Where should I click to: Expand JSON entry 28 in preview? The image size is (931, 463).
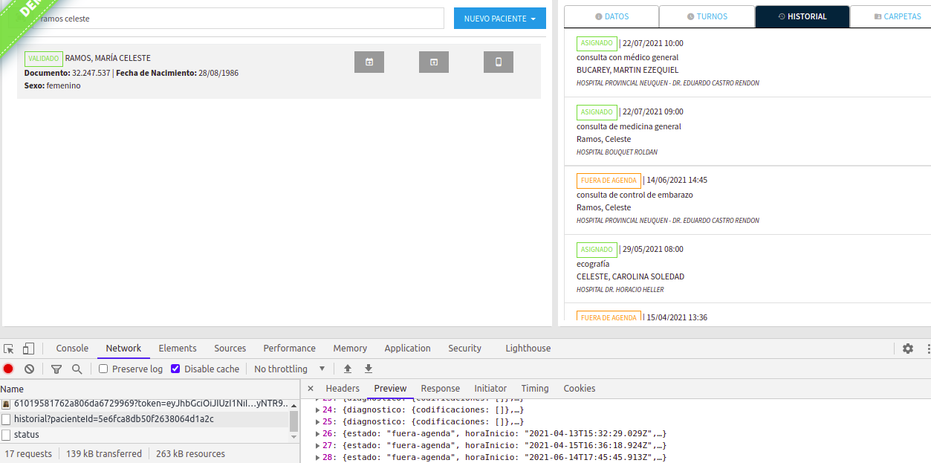click(318, 457)
